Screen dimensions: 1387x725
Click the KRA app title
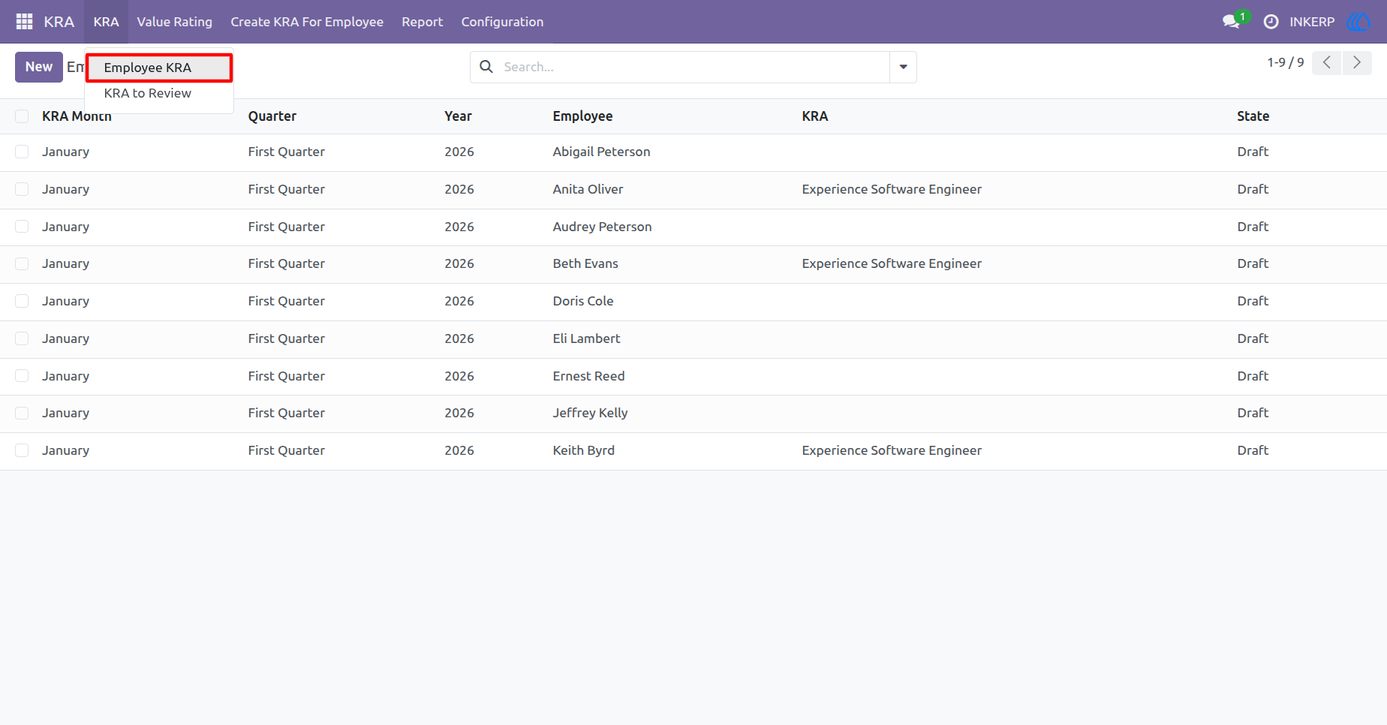(59, 22)
